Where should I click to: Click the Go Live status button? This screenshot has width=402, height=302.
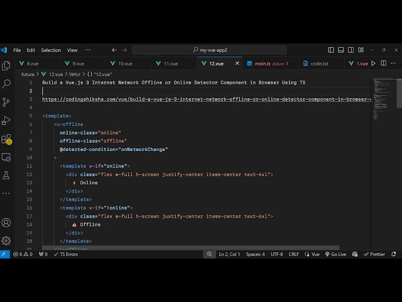[335, 254]
